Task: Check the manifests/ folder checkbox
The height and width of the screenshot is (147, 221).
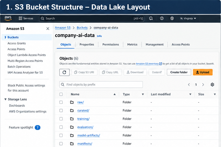Action: coord(61,143)
